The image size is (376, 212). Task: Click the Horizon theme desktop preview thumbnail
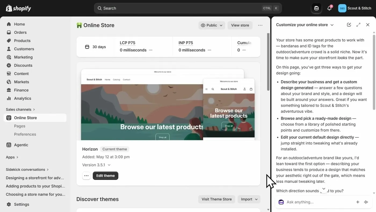(x=162, y=105)
